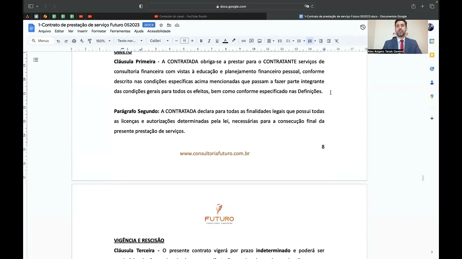Switch to the YouTube Studio tab
The image size is (462, 259).
[x=180, y=16]
